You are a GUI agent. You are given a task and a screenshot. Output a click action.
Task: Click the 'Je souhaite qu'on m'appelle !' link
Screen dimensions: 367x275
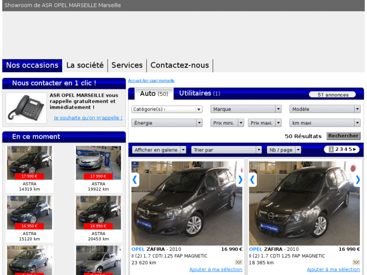pyautogui.click(x=88, y=118)
